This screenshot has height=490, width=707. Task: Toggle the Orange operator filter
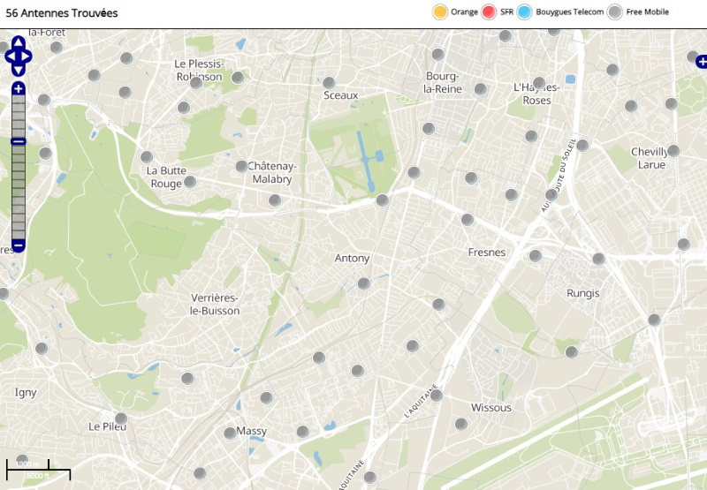coord(439,11)
